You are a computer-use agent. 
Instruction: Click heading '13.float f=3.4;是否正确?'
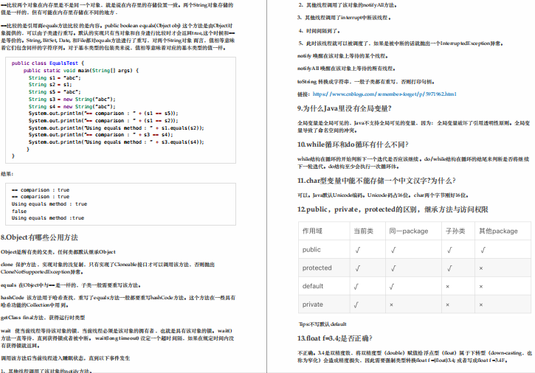click(335, 338)
